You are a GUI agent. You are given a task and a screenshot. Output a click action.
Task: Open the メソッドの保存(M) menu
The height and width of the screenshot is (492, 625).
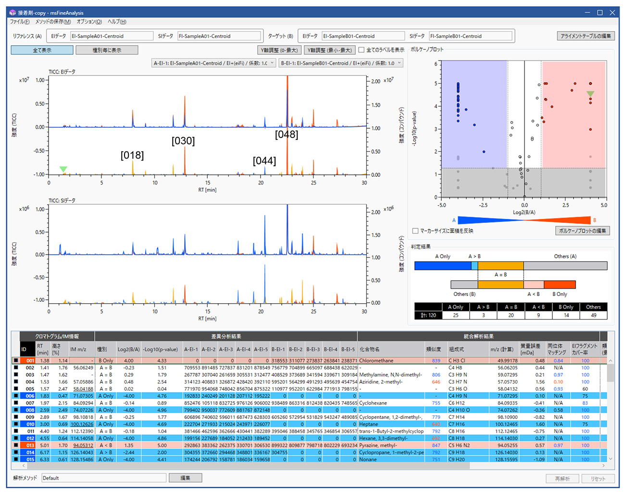pos(53,22)
